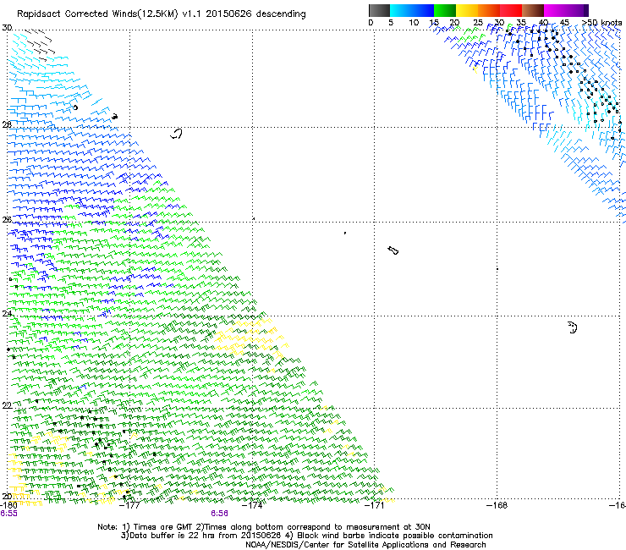Click the black contaminated barbs at top-left swath
The image size is (626, 550).
(39, 43)
